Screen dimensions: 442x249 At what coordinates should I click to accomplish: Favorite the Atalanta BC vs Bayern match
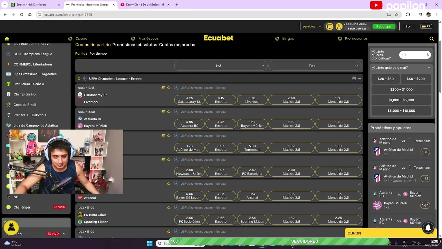[169, 112]
